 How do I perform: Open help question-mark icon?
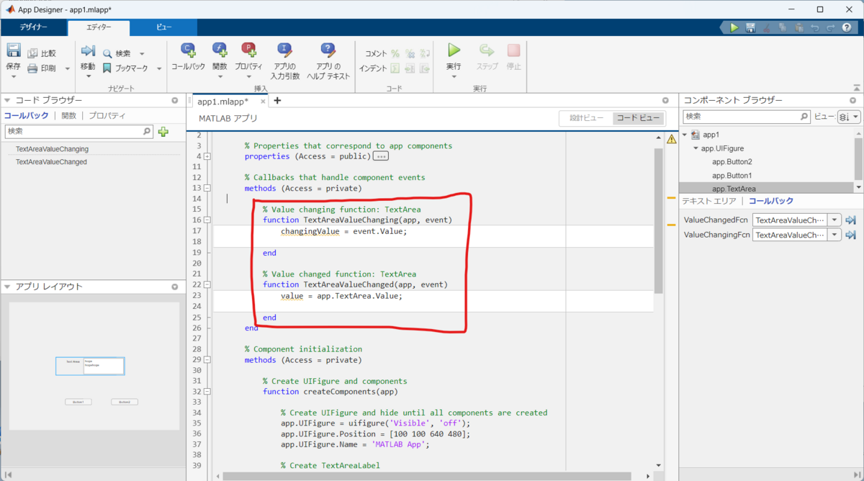click(847, 28)
